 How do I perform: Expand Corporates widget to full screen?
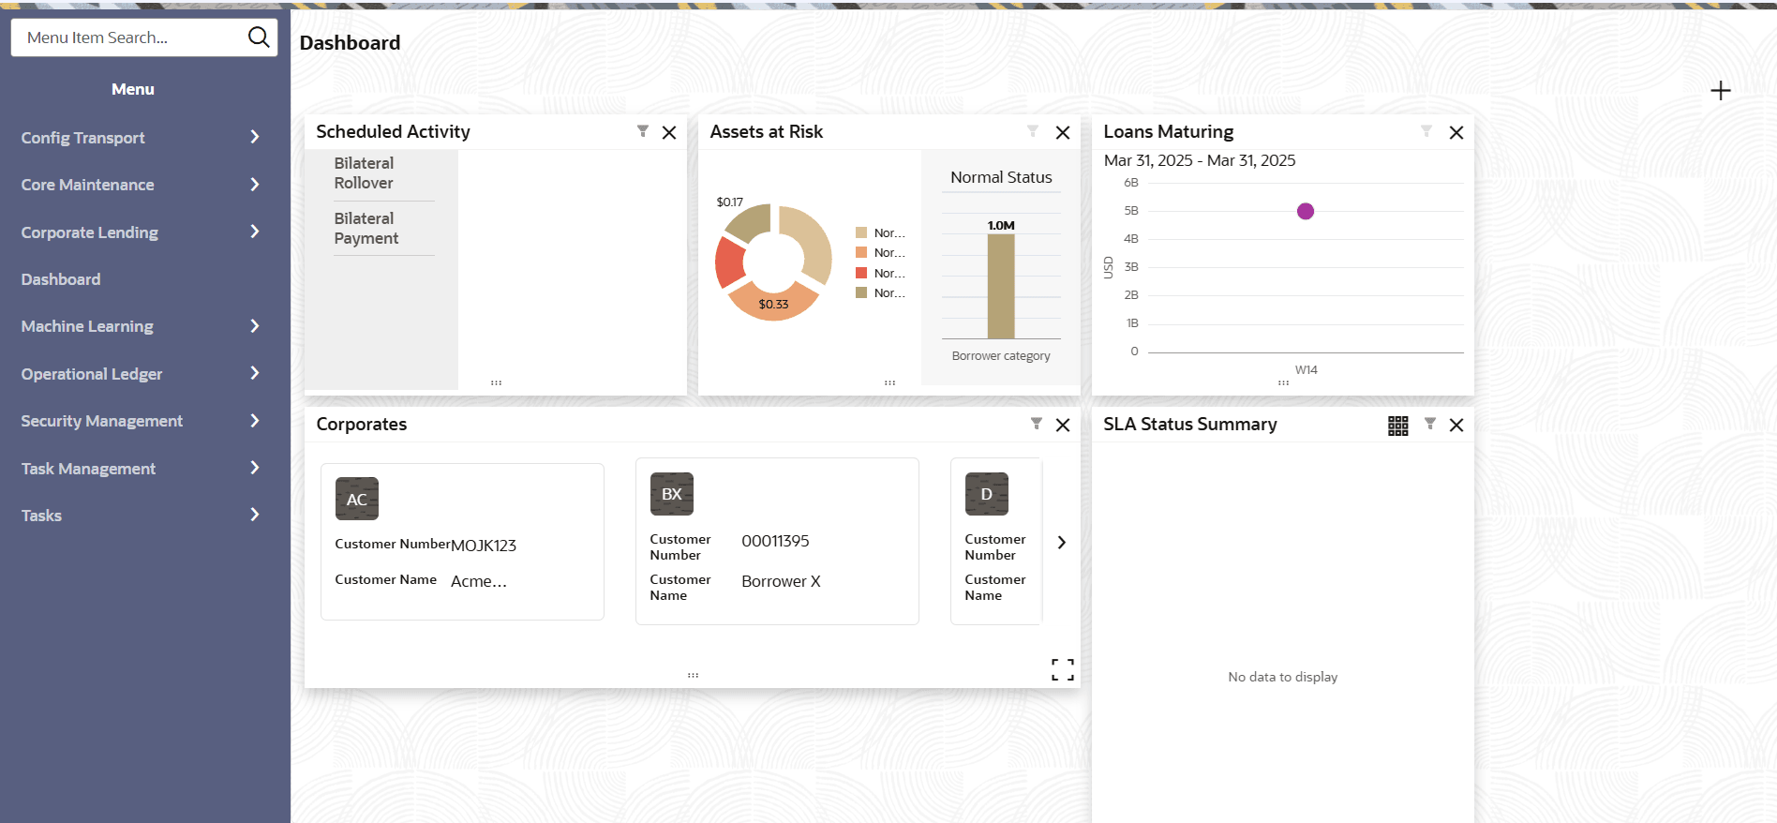[x=1062, y=669]
